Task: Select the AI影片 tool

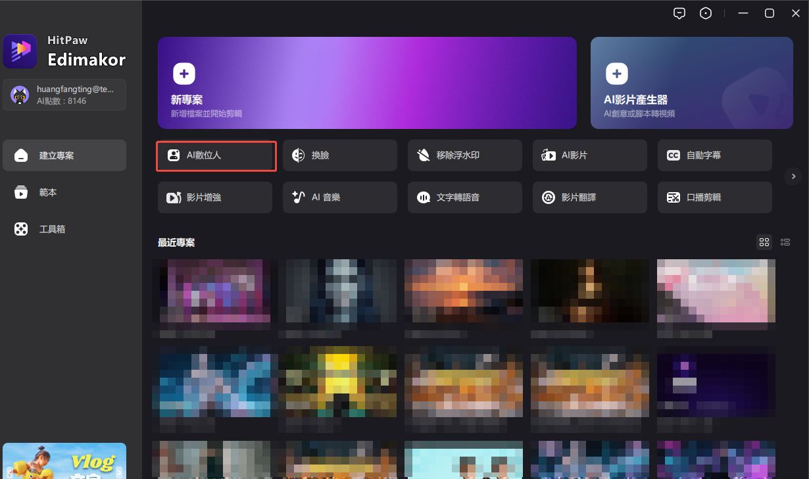Action: pos(589,156)
